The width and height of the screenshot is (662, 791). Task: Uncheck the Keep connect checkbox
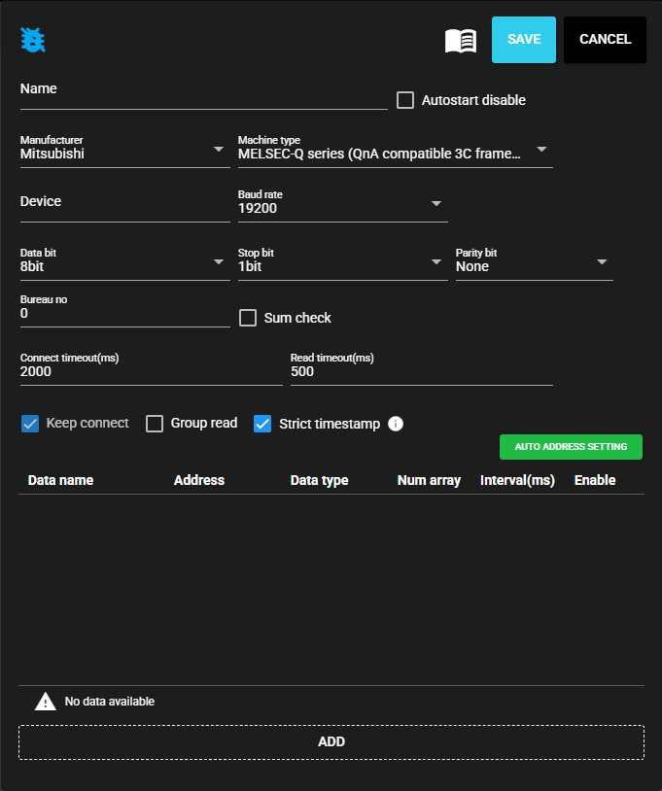[30, 424]
